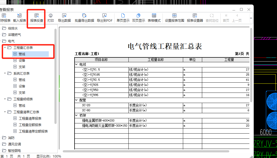Open the 采暖燃气 folder
Image resolution: width=277 pixels, height=158 pixels.
click(x=12, y=35)
